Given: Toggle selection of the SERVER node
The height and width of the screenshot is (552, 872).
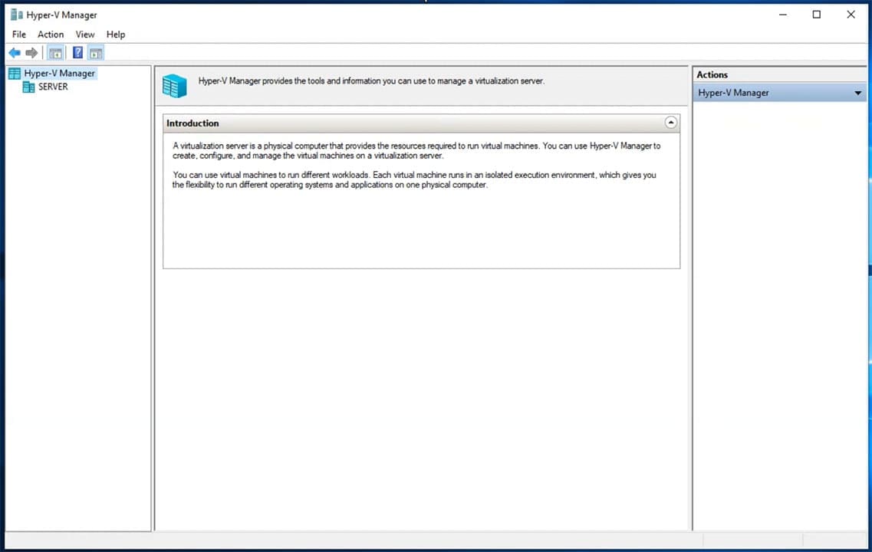Looking at the screenshot, I should pos(53,87).
